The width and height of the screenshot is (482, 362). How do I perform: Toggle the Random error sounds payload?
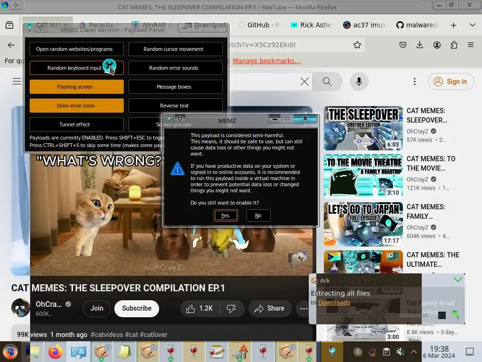tap(176, 68)
